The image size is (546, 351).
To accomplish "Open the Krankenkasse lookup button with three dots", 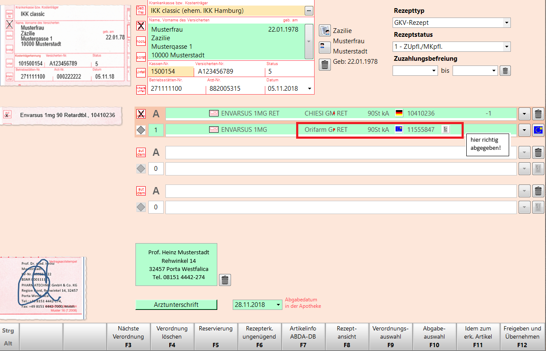I will click(309, 10).
